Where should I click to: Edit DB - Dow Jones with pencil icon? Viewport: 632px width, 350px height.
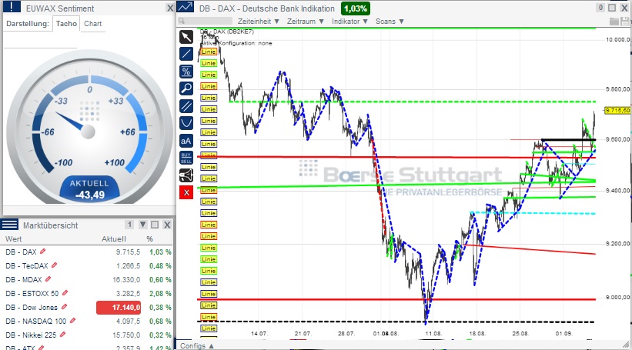(64, 306)
